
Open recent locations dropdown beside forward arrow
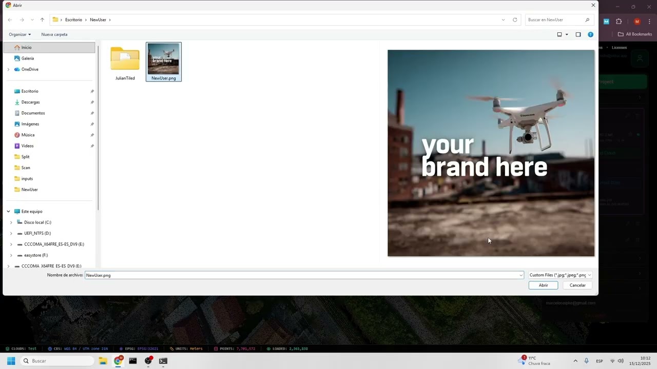pos(32,20)
